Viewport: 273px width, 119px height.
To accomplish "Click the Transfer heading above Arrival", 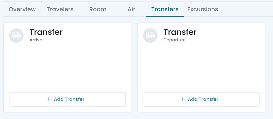I will coord(46,32).
